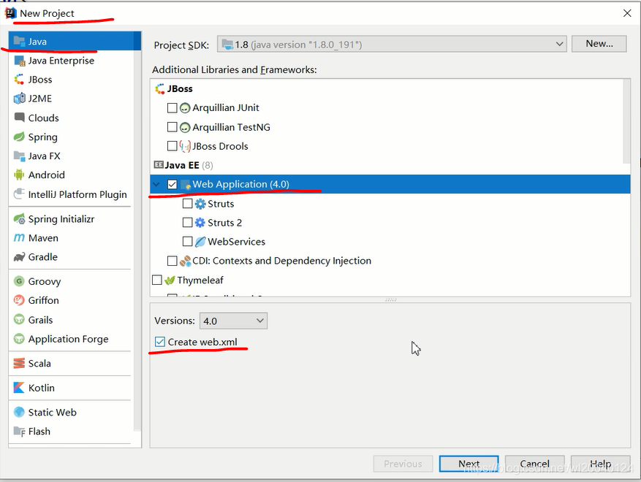
Task: Click the Application Forge icon
Action: (19, 339)
